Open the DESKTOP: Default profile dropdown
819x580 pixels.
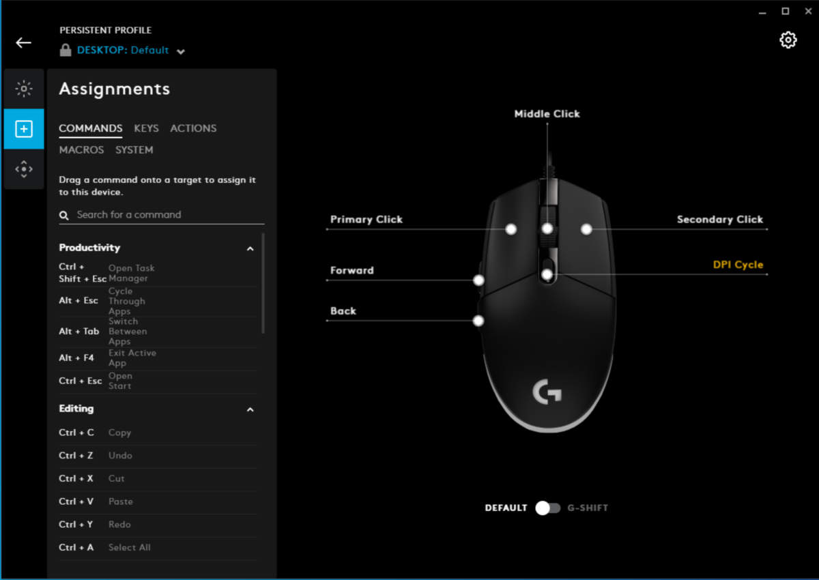click(x=180, y=50)
